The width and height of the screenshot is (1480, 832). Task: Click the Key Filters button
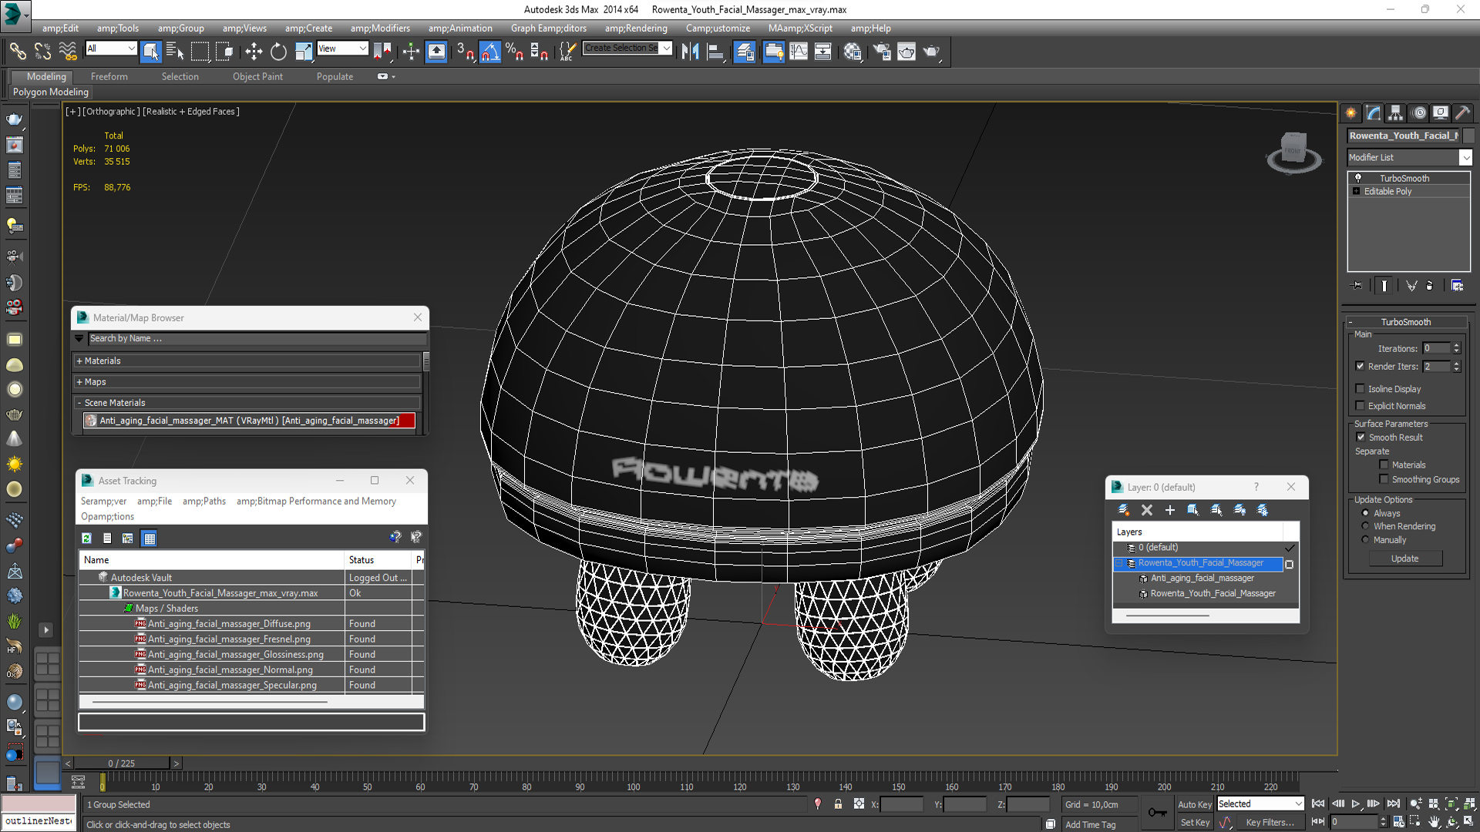click(1270, 823)
